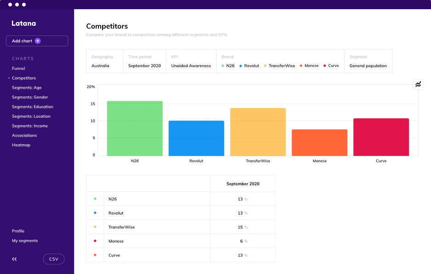The height and width of the screenshot is (274, 431).
Task: Click the green N26 bar in chart
Action: point(135,129)
